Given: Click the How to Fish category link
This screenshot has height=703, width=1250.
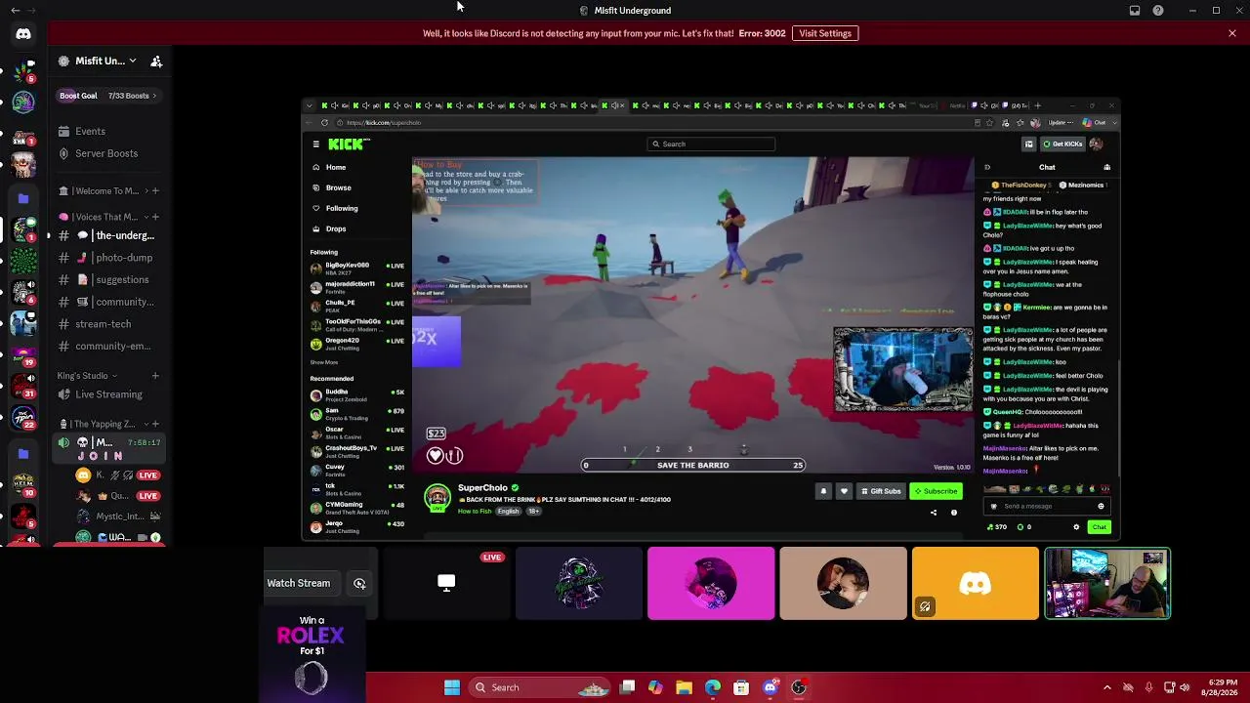Looking at the screenshot, I should [475, 511].
